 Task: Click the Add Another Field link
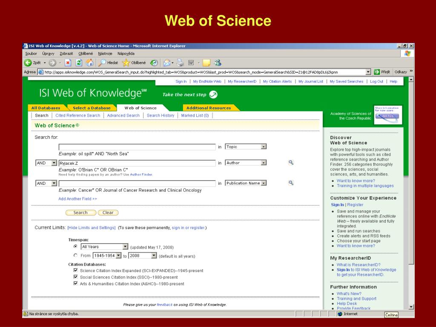(77, 199)
